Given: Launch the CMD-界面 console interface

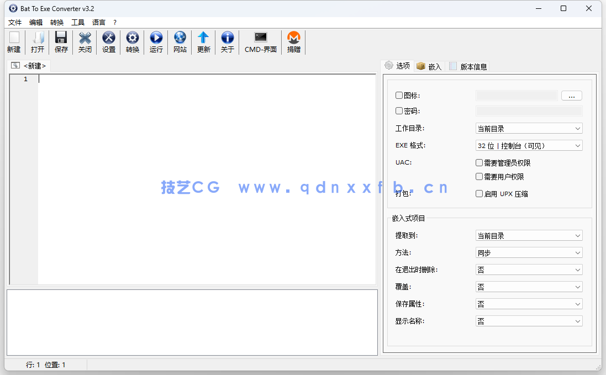Looking at the screenshot, I should tap(260, 42).
